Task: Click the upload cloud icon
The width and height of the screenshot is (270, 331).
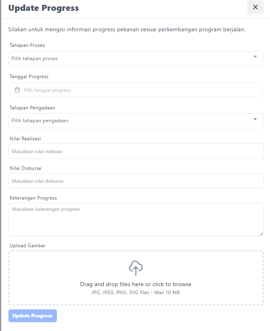Action: click(135, 268)
